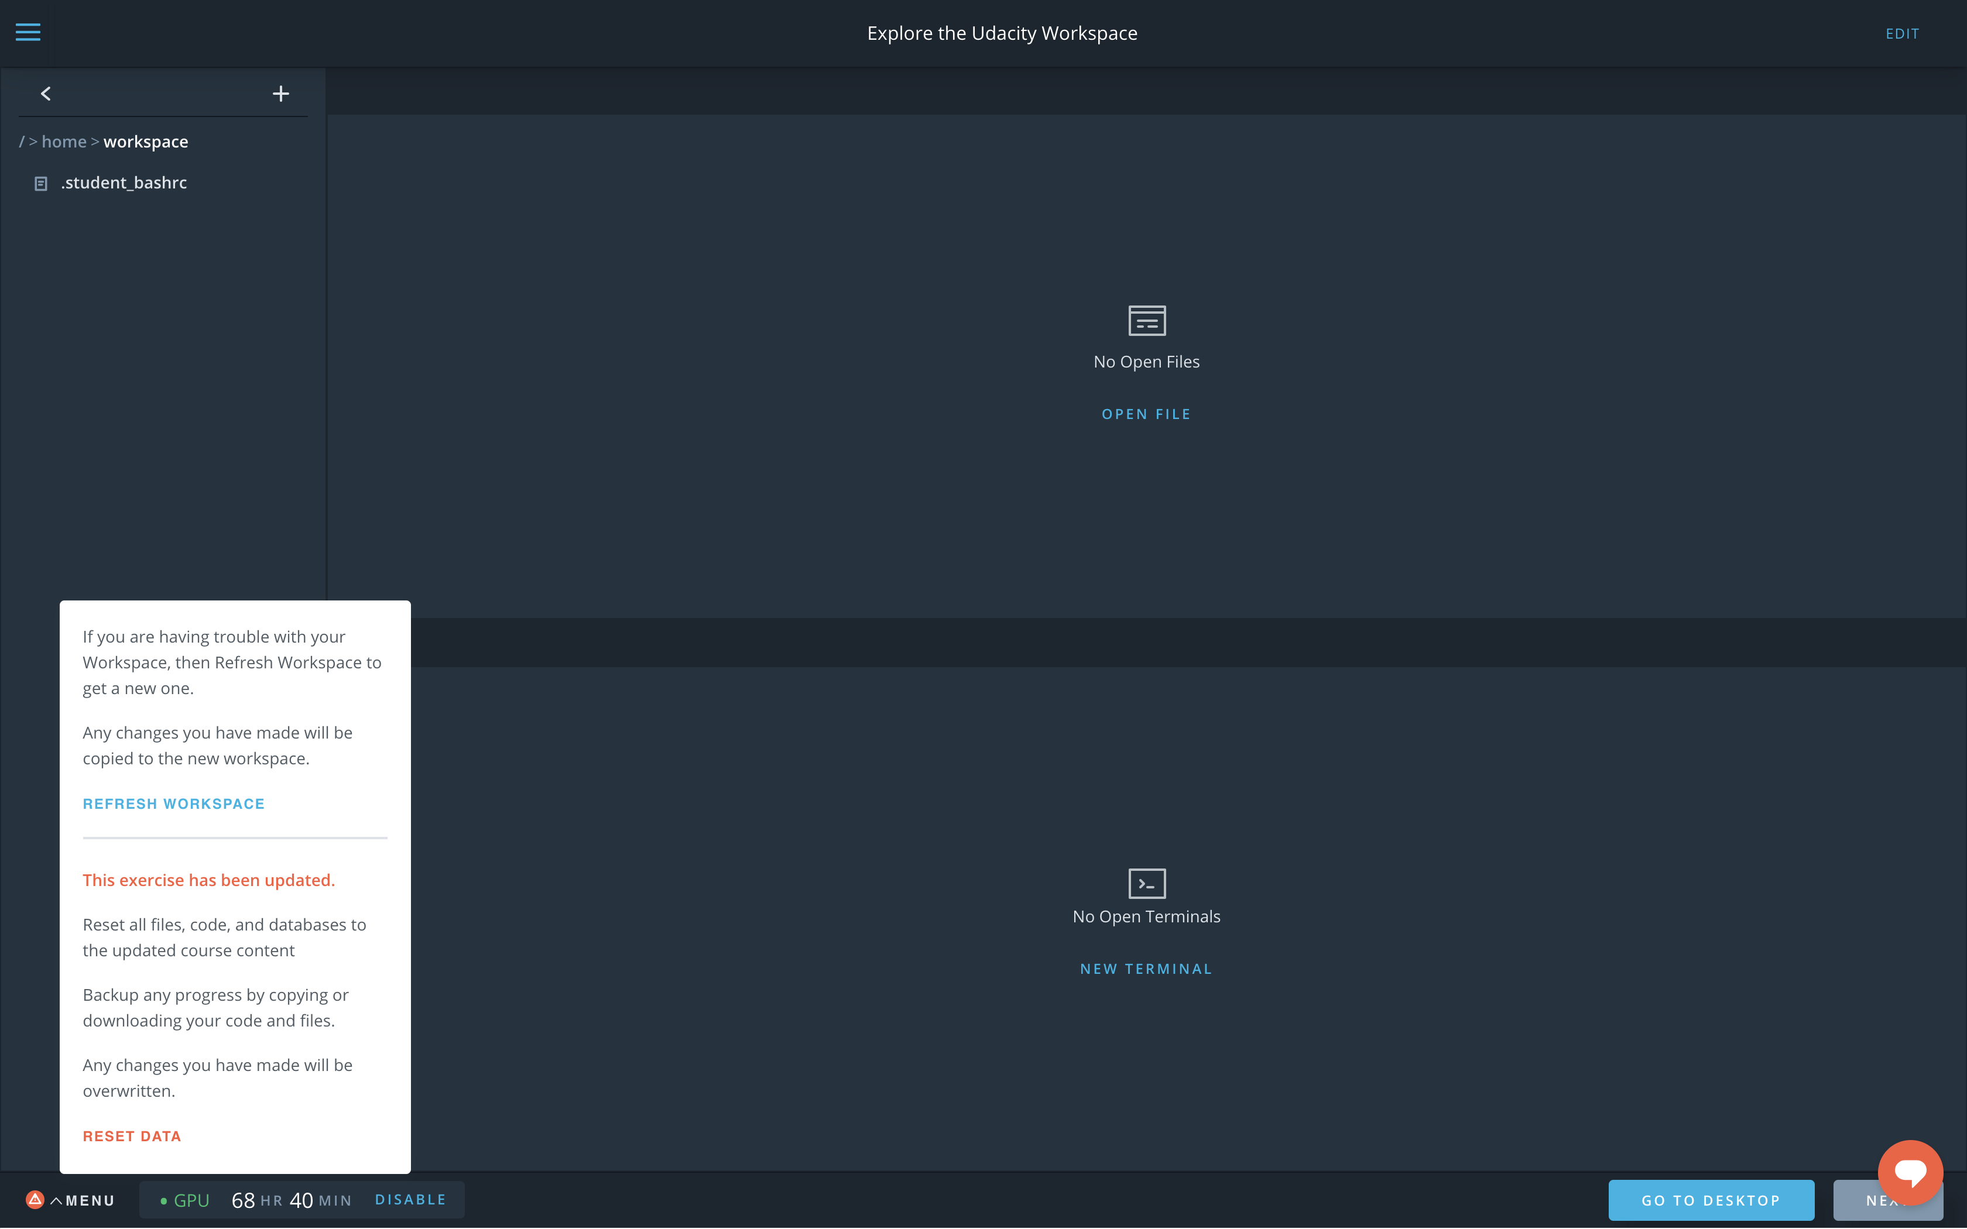Click the RESET DATA link

pos(132,1135)
